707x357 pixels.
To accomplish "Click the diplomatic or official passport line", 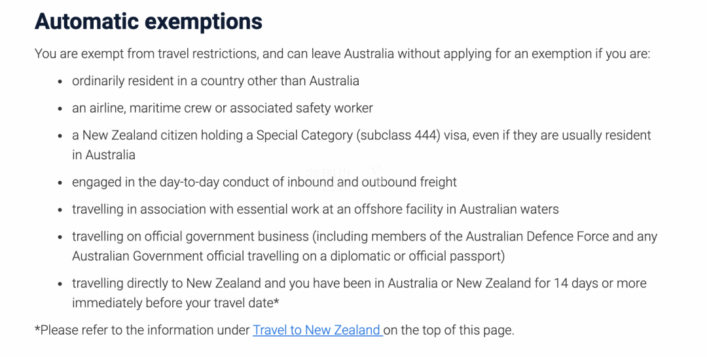I will 288,256.
